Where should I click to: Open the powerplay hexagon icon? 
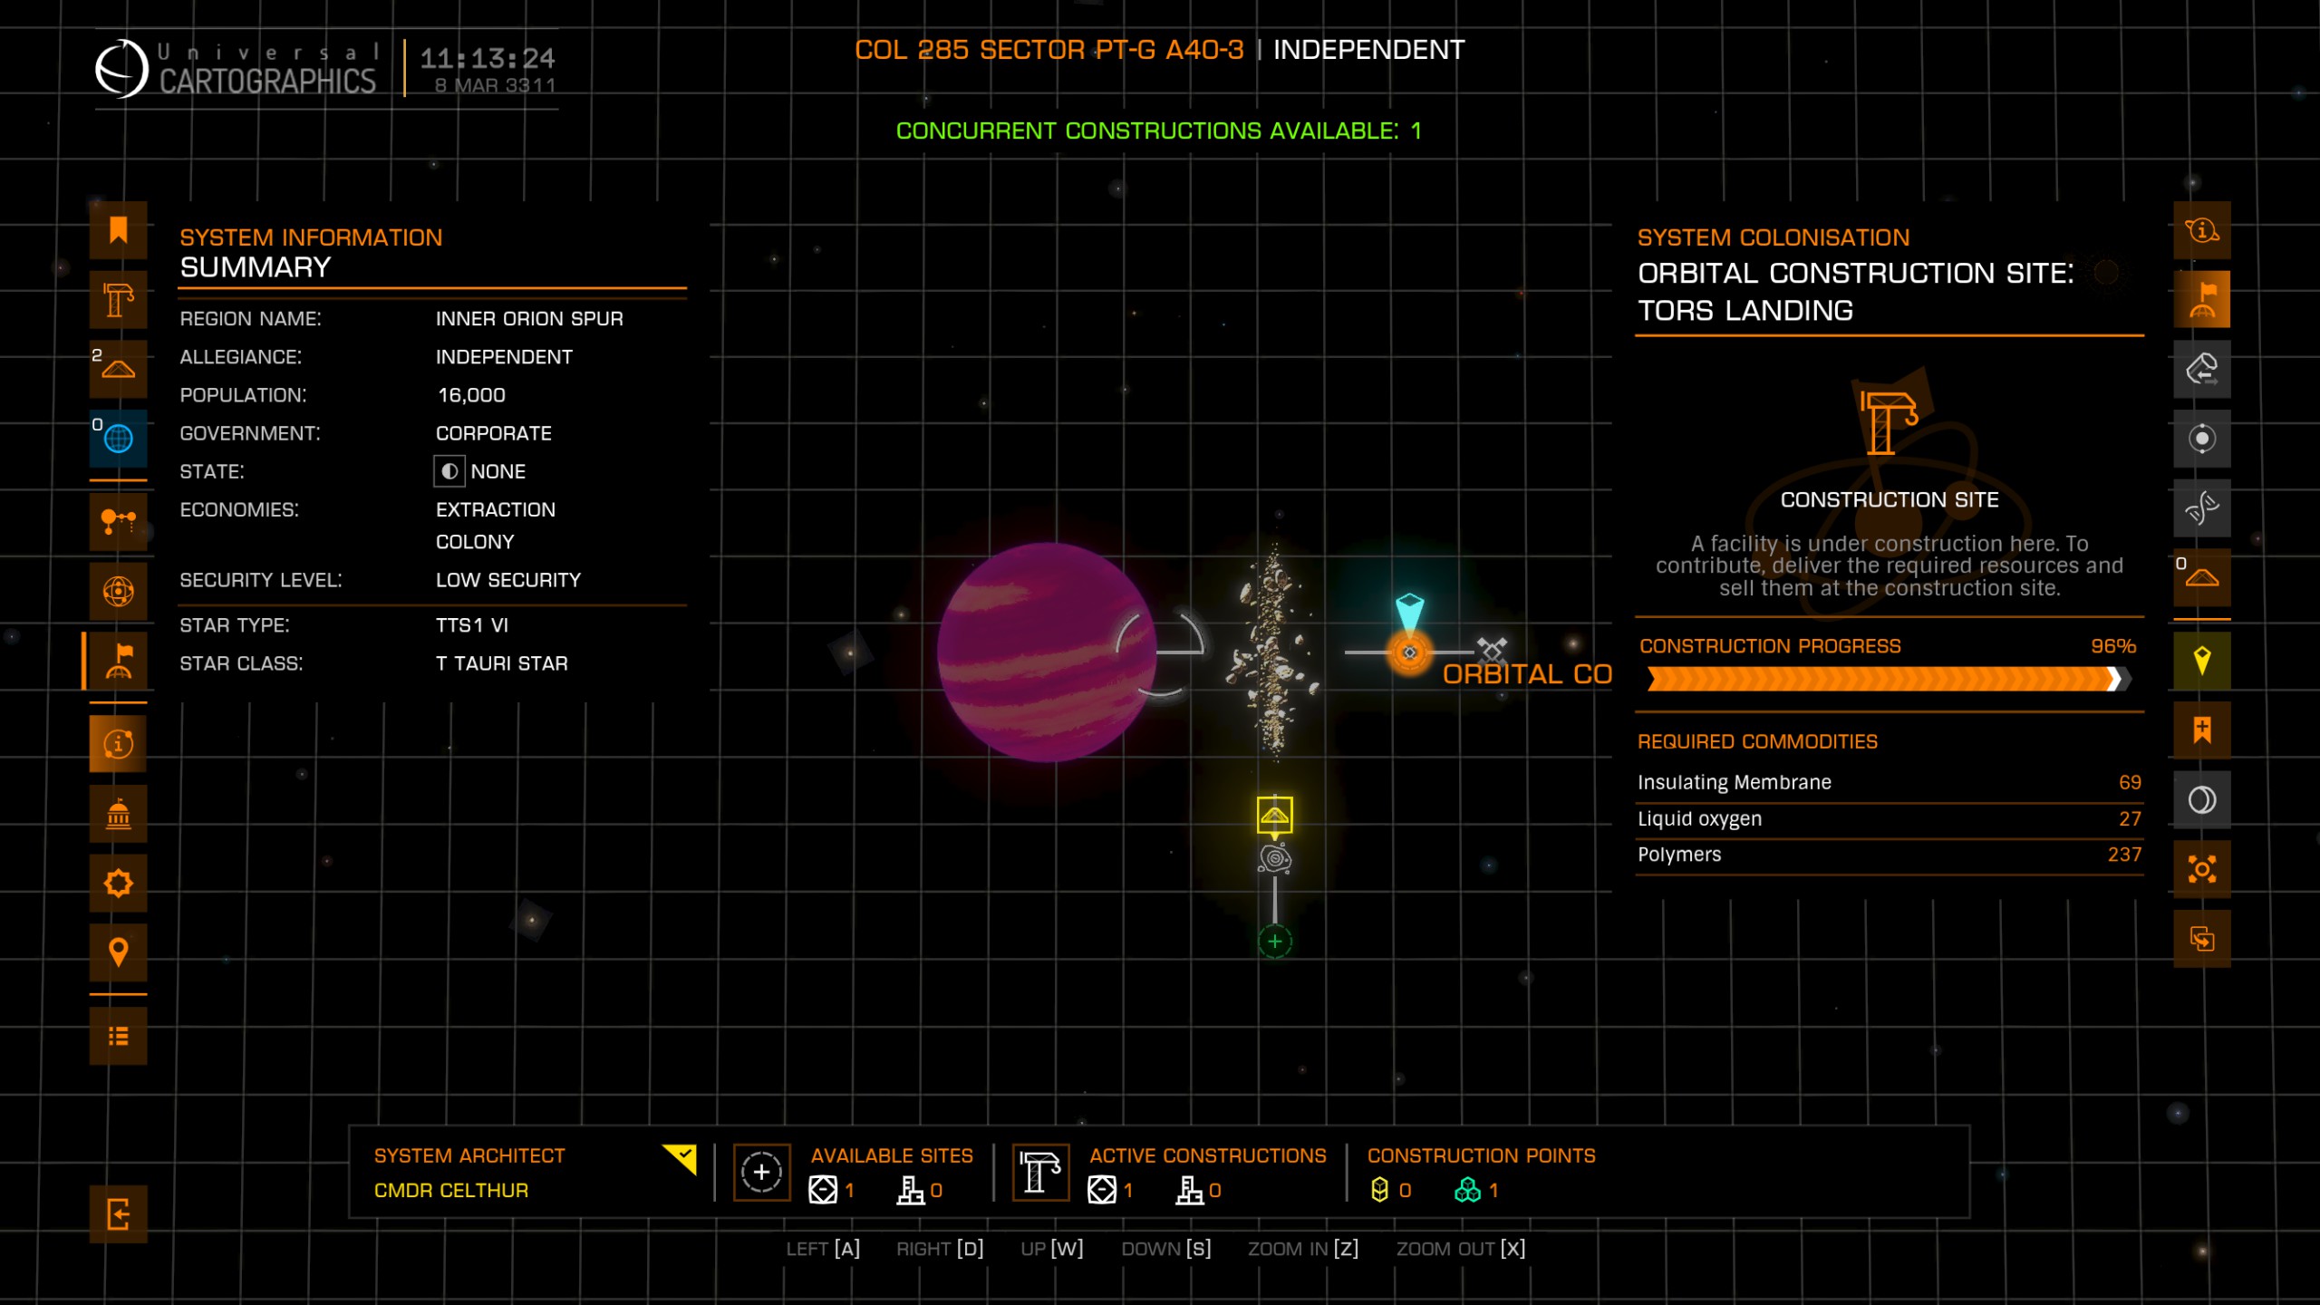tap(118, 883)
